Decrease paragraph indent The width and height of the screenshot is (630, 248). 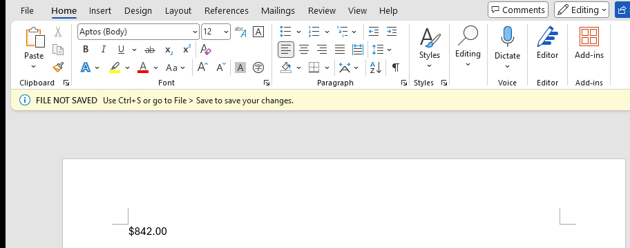pos(374,32)
